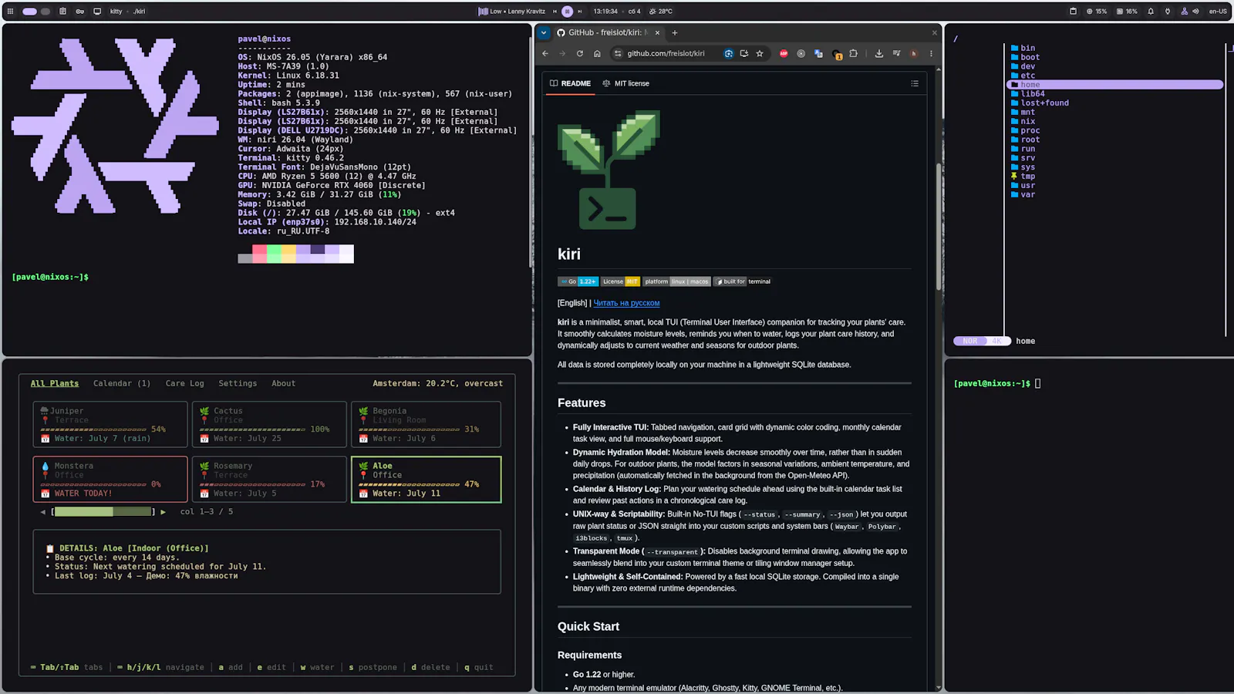Viewport: 1234px width, 694px height.
Task: Open the Calendar (1) tab in kiri
Action: coord(122,383)
